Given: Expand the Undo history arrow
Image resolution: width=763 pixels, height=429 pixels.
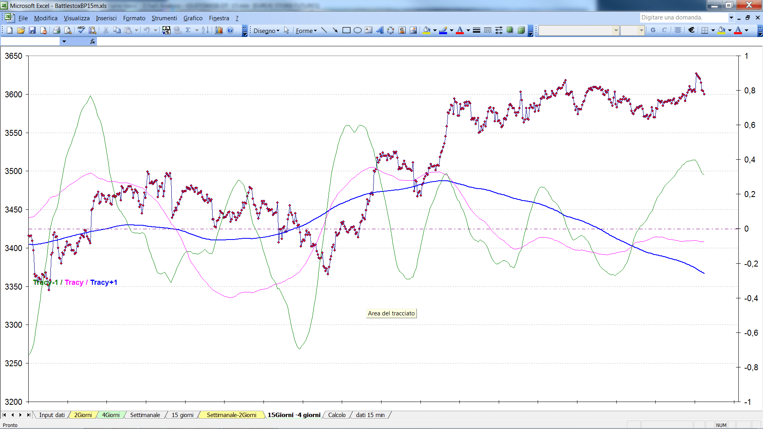Looking at the screenshot, I should (x=155, y=30).
